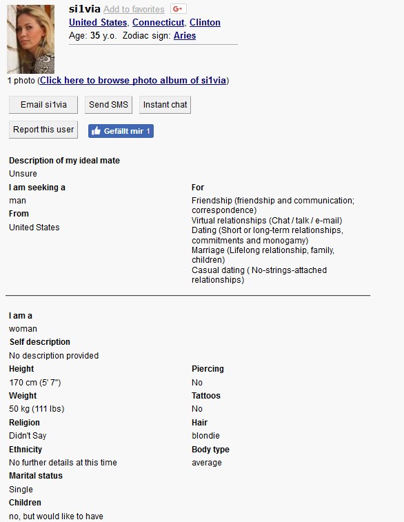Viewport: 404px width, 522px height.
Task: Like the profile with Gefällt mir button
Action: pyautogui.click(x=121, y=131)
